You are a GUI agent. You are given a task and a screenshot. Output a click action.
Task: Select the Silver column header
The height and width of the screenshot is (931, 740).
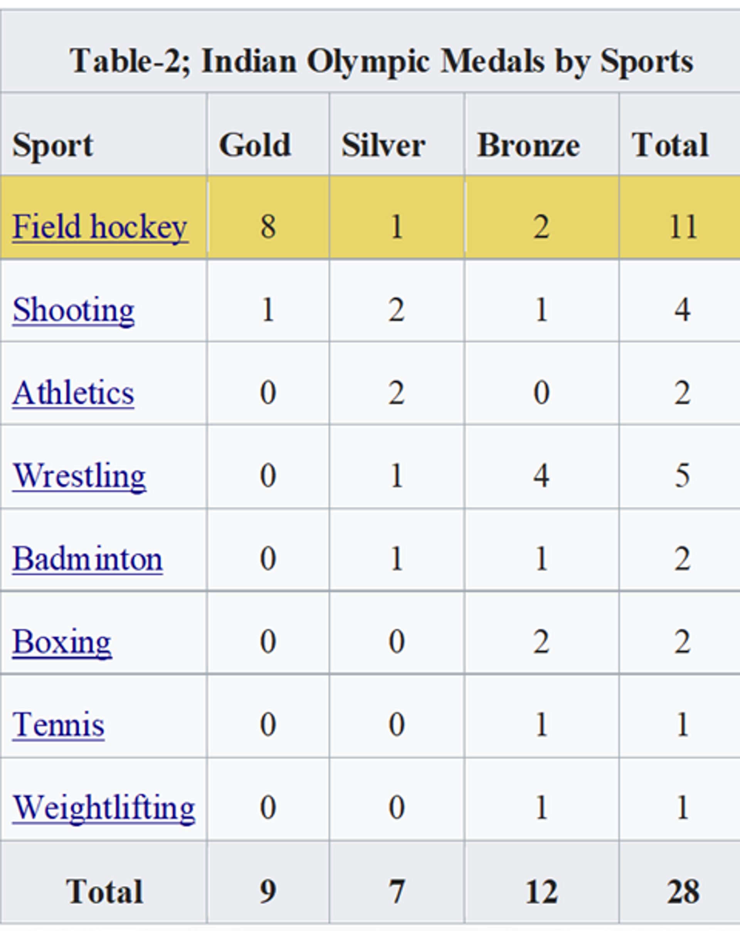[383, 145]
